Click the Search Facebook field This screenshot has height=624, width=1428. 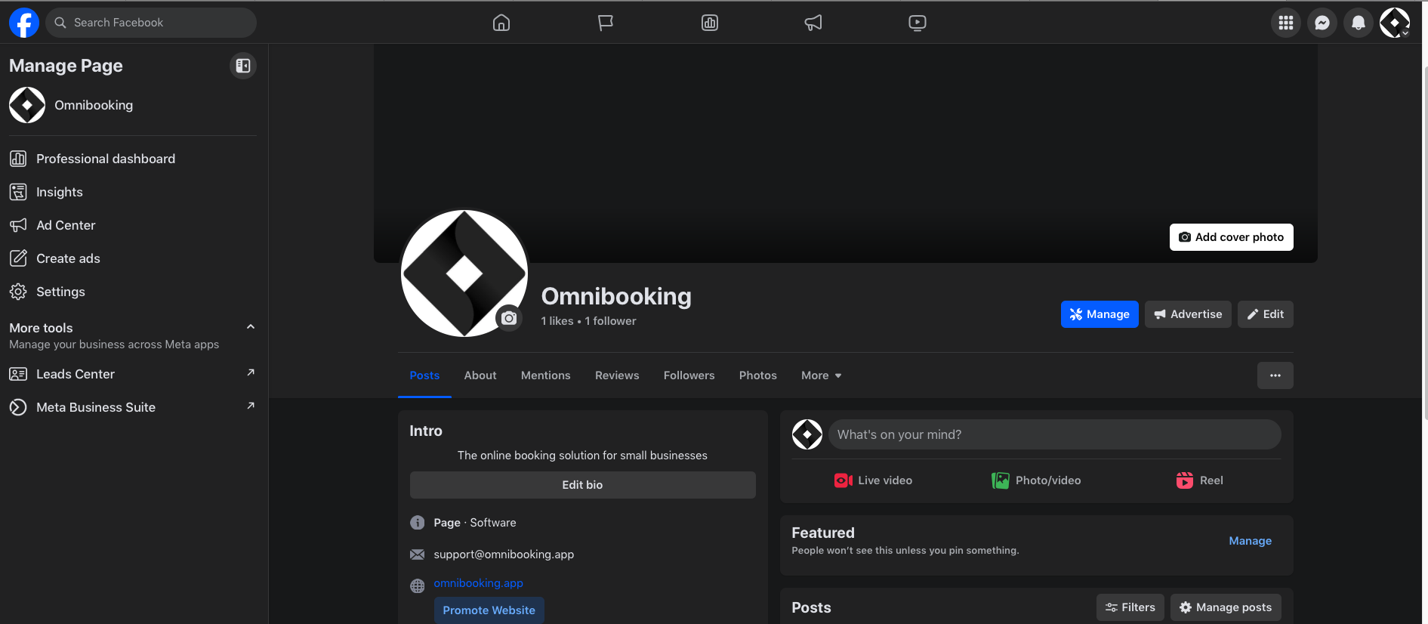pyautogui.click(x=151, y=23)
